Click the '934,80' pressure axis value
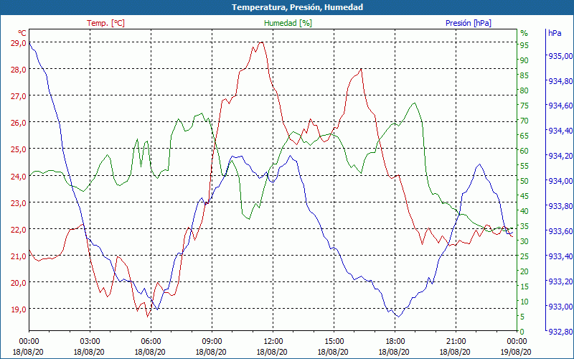This screenshot has width=574, height=359. coord(559,81)
